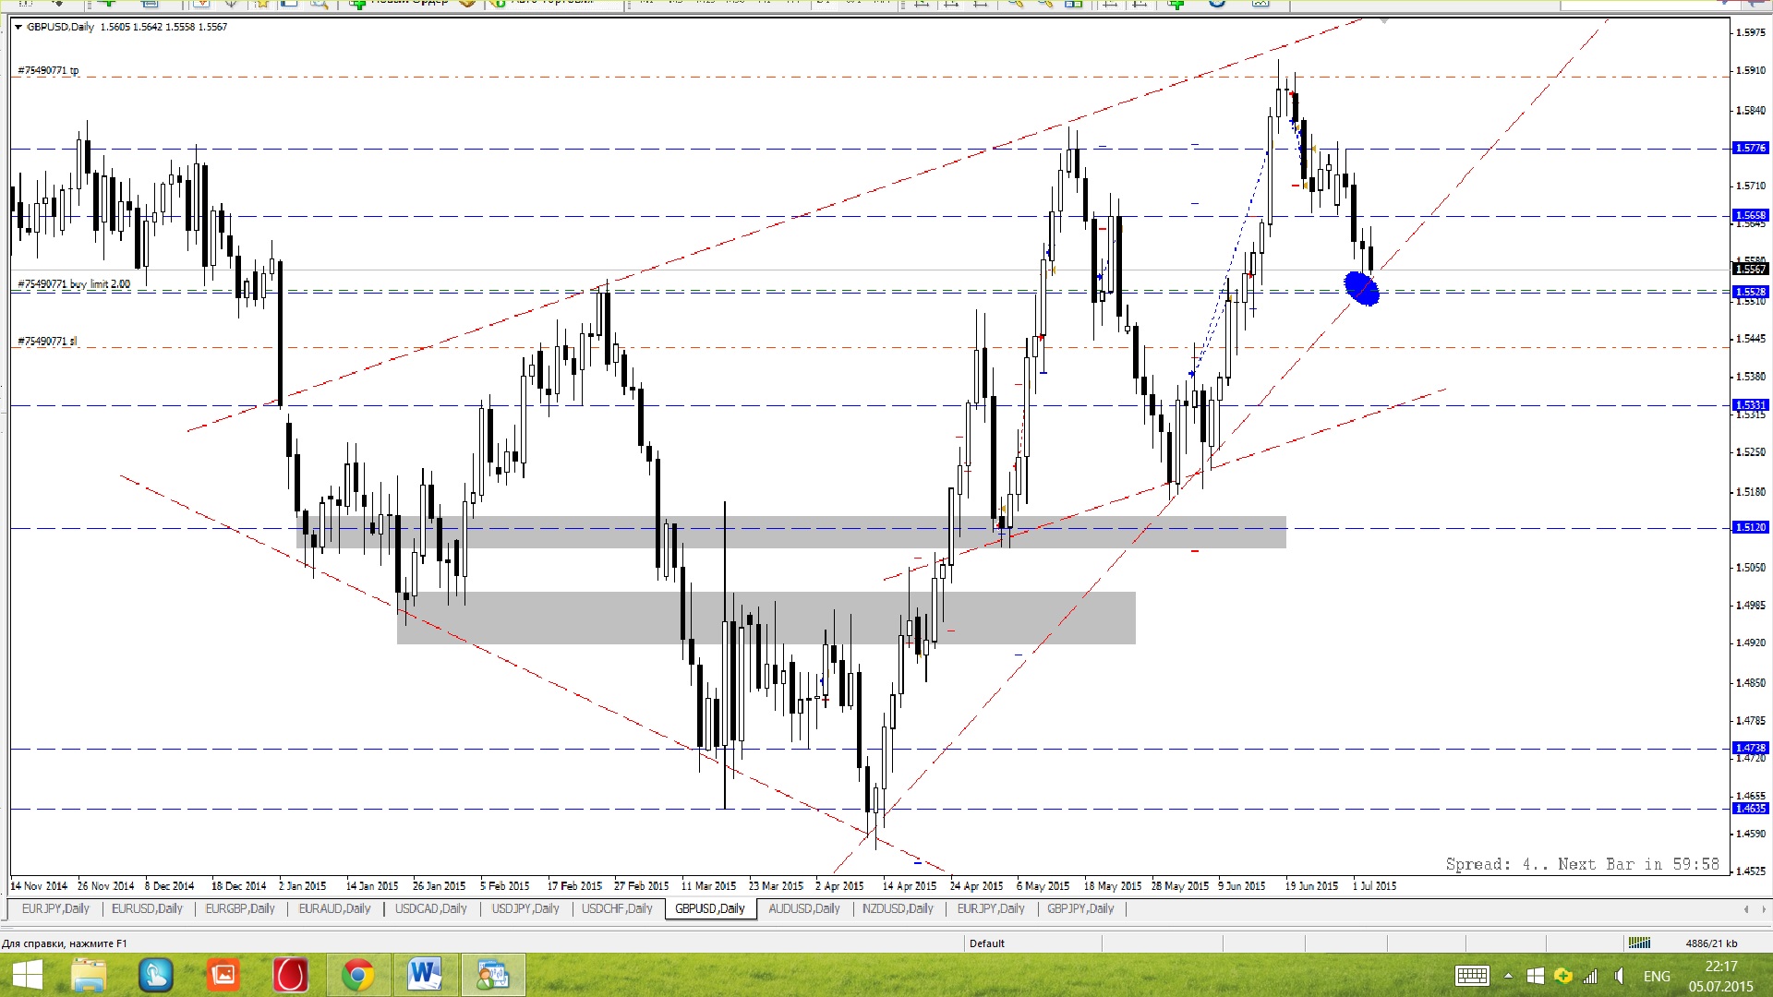The image size is (1773, 997).
Task: Click the 11 Mar 2015 date label
Action: click(x=708, y=885)
